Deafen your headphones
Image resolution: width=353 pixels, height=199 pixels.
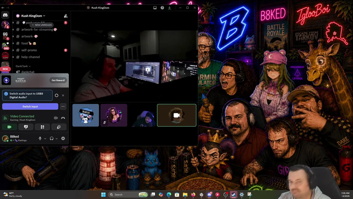(x=52, y=138)
